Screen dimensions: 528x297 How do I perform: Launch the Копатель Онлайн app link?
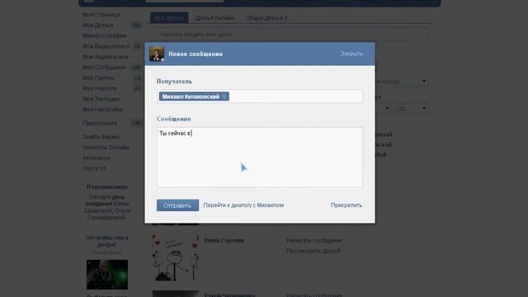click(106, 148)
